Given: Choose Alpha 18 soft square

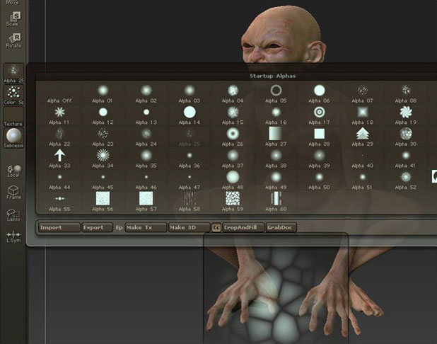Looking at the screenshot, I should point(362,116).
